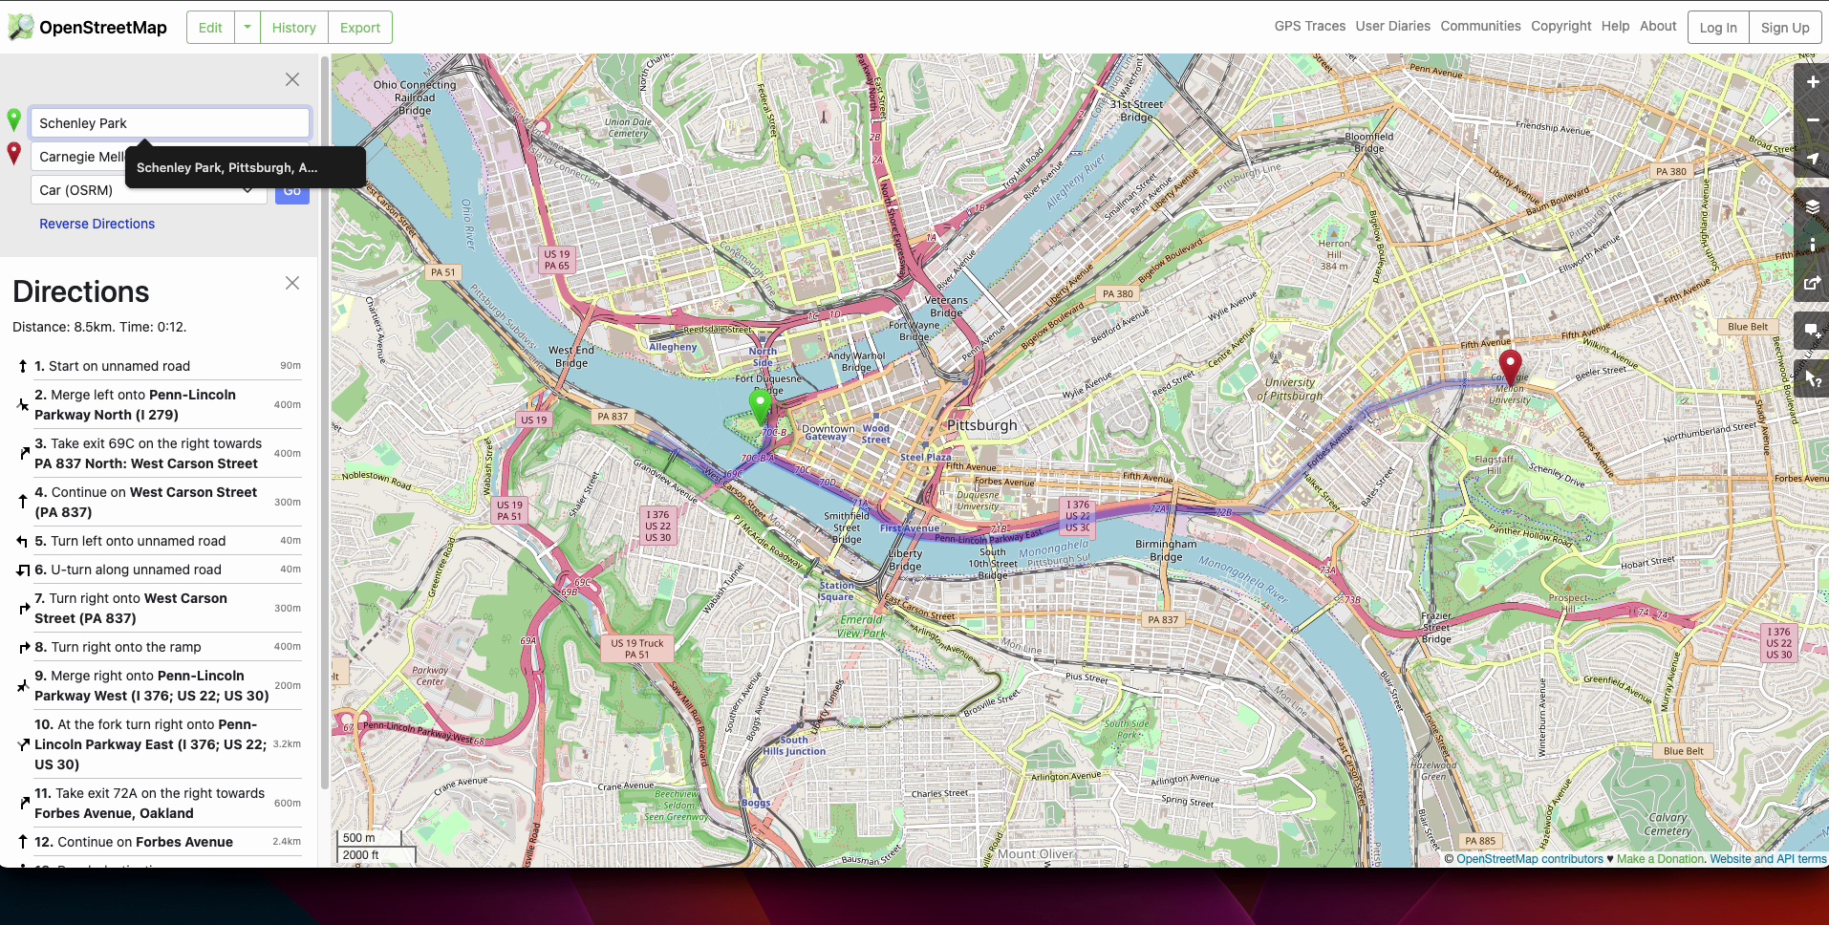
Task: Zoom out with the minus button
Action: pyautogui.click(x=1812, y=120)
